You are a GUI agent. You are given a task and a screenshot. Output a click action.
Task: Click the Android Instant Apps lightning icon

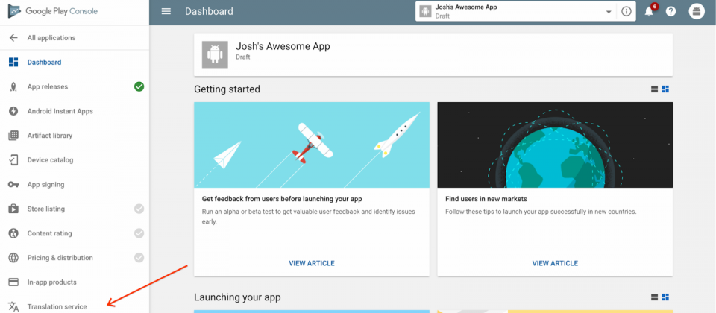click(13, 111)
